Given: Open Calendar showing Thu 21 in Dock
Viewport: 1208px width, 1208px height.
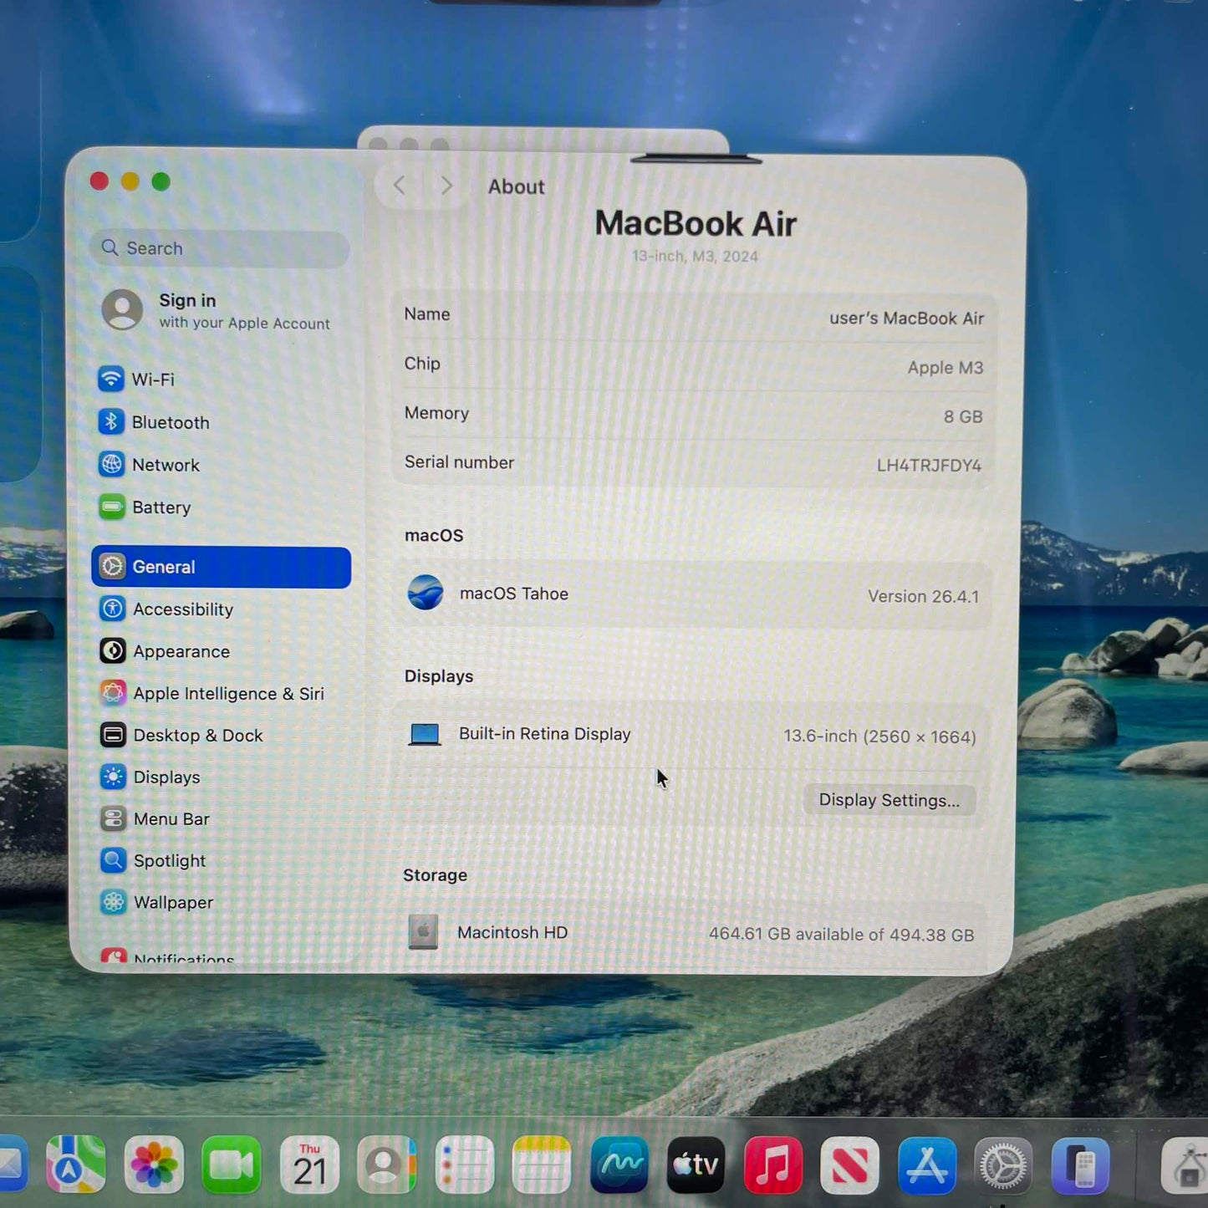Looking at the screenshot, I should click(309, 1164).
